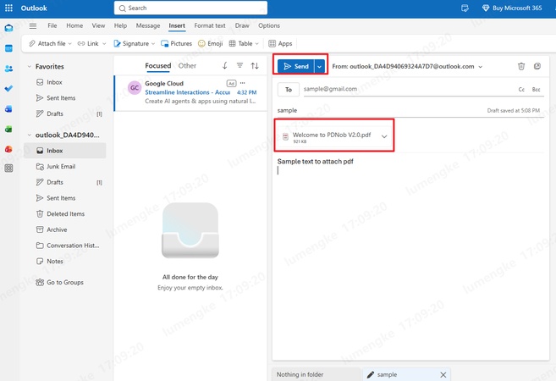Open Excel app icon in left rail
The height and width of the screenshot is (381, 556).
[x=8, y=130]
